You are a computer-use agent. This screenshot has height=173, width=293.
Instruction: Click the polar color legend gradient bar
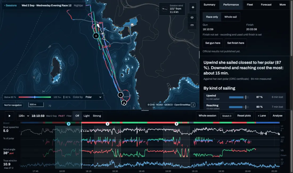pos(35,97)
